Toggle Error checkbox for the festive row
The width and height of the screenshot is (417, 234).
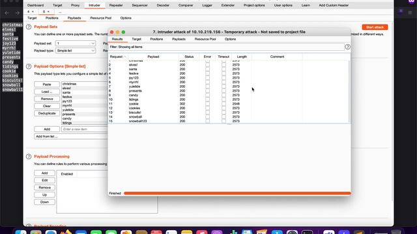(x=207, y=73)
